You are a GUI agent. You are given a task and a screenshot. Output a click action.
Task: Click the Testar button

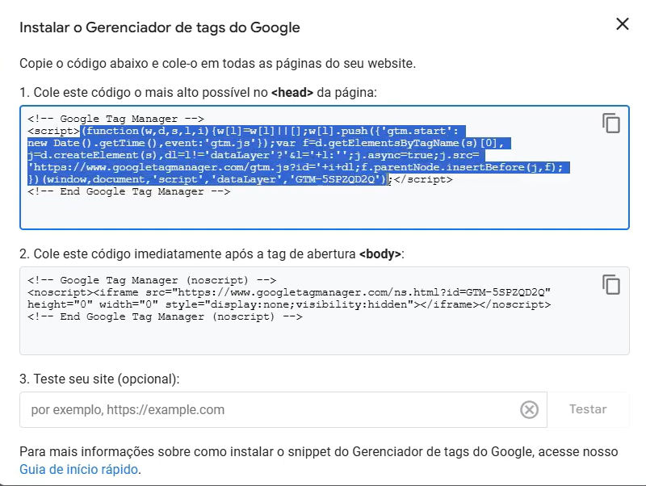(x=588, y=409)
